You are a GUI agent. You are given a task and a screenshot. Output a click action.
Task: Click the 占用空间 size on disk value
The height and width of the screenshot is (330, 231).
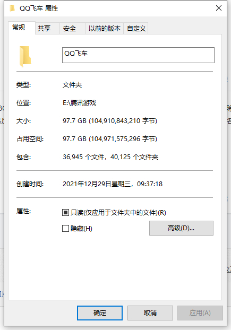(x=110, y=139)
